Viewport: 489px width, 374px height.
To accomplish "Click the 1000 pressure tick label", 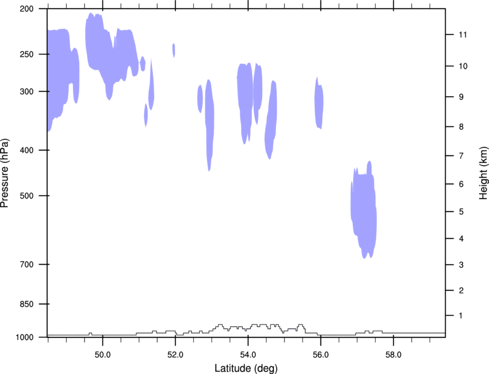I will coord(25,338).
